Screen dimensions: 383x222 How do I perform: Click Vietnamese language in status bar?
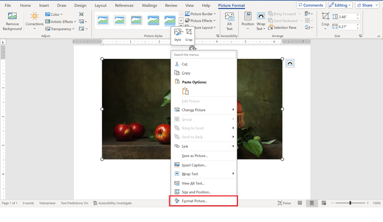pyautogui.click(x=47, y=203)
